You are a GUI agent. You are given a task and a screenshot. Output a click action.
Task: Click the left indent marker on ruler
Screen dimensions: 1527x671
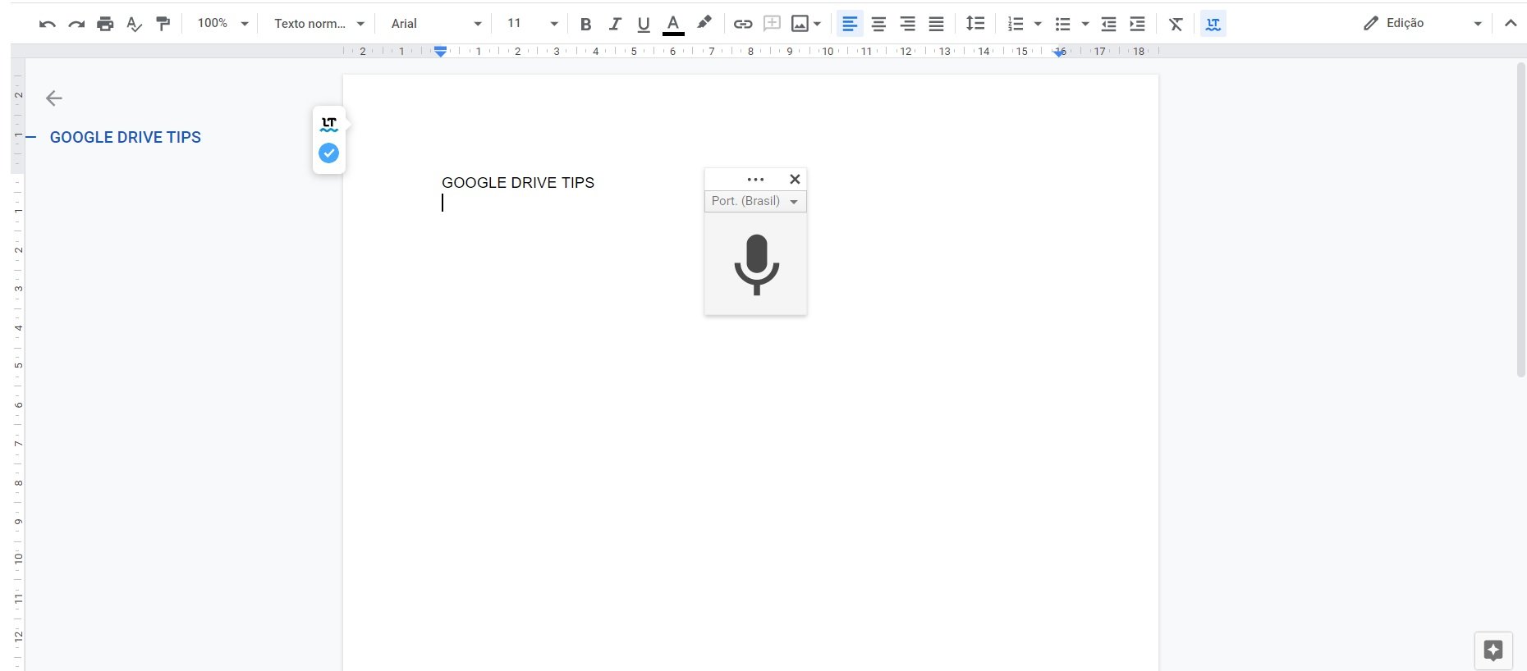[441, 52]
